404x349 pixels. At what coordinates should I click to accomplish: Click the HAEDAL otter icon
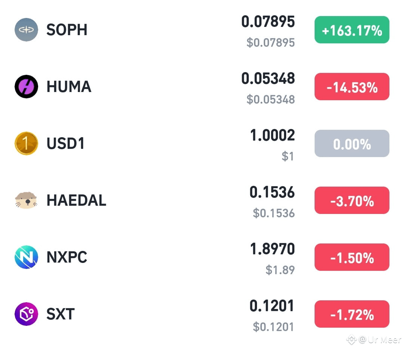click(x=26, y=200)
